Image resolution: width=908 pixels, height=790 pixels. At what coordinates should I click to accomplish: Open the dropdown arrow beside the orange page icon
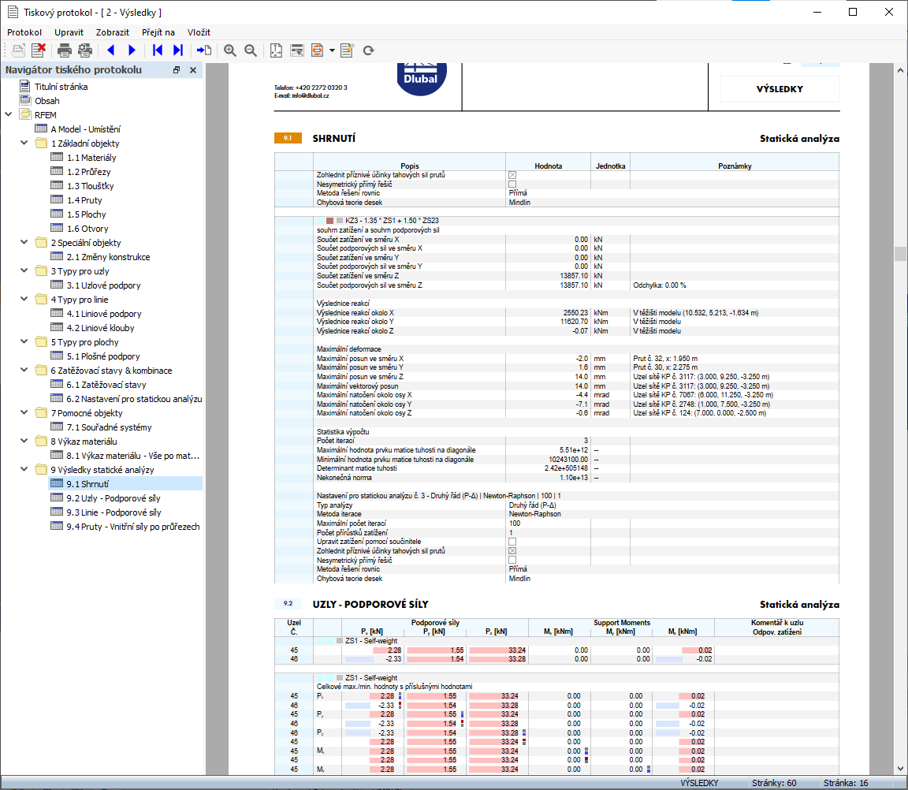pyautogui.click(x=332, y=50)
